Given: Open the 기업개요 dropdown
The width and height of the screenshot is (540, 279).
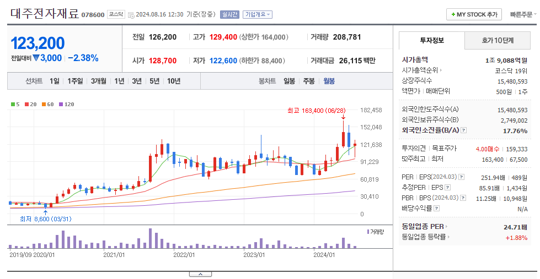Looking at the screenshot, I should point(258,14).
